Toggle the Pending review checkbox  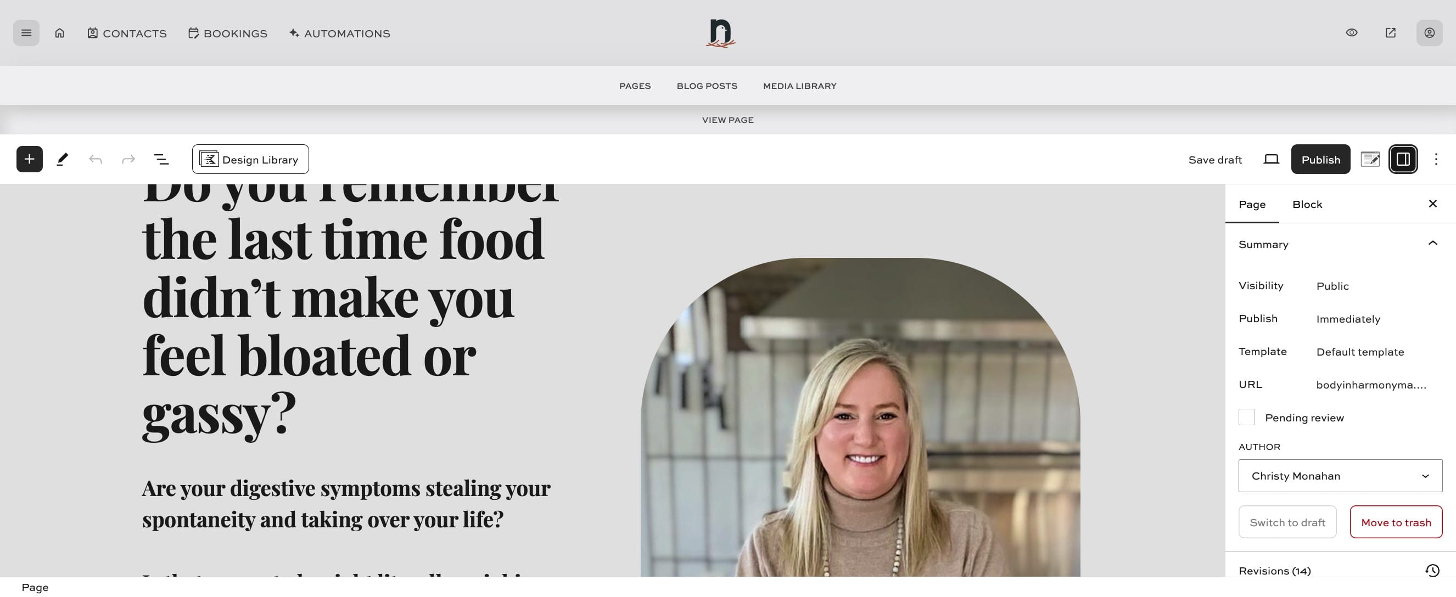click(1246, 418)
